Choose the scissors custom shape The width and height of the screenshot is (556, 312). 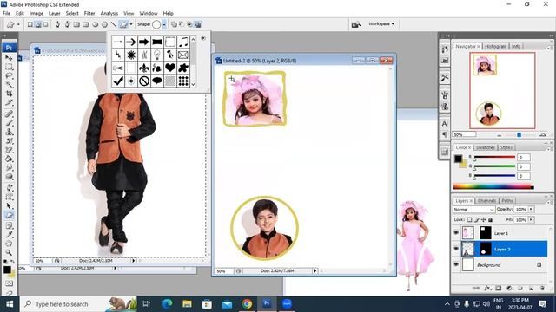click(x=118, y=68)
